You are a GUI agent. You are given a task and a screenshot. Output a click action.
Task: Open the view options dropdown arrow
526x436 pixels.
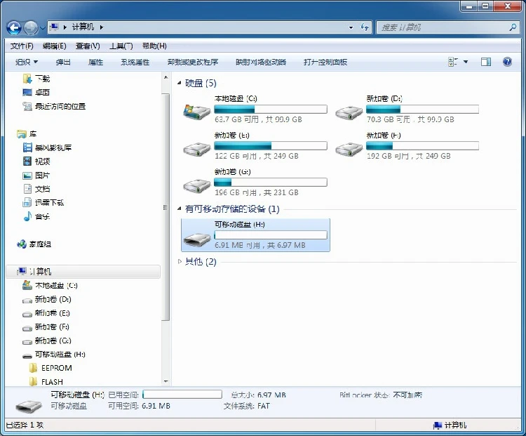tap(466, 62)
